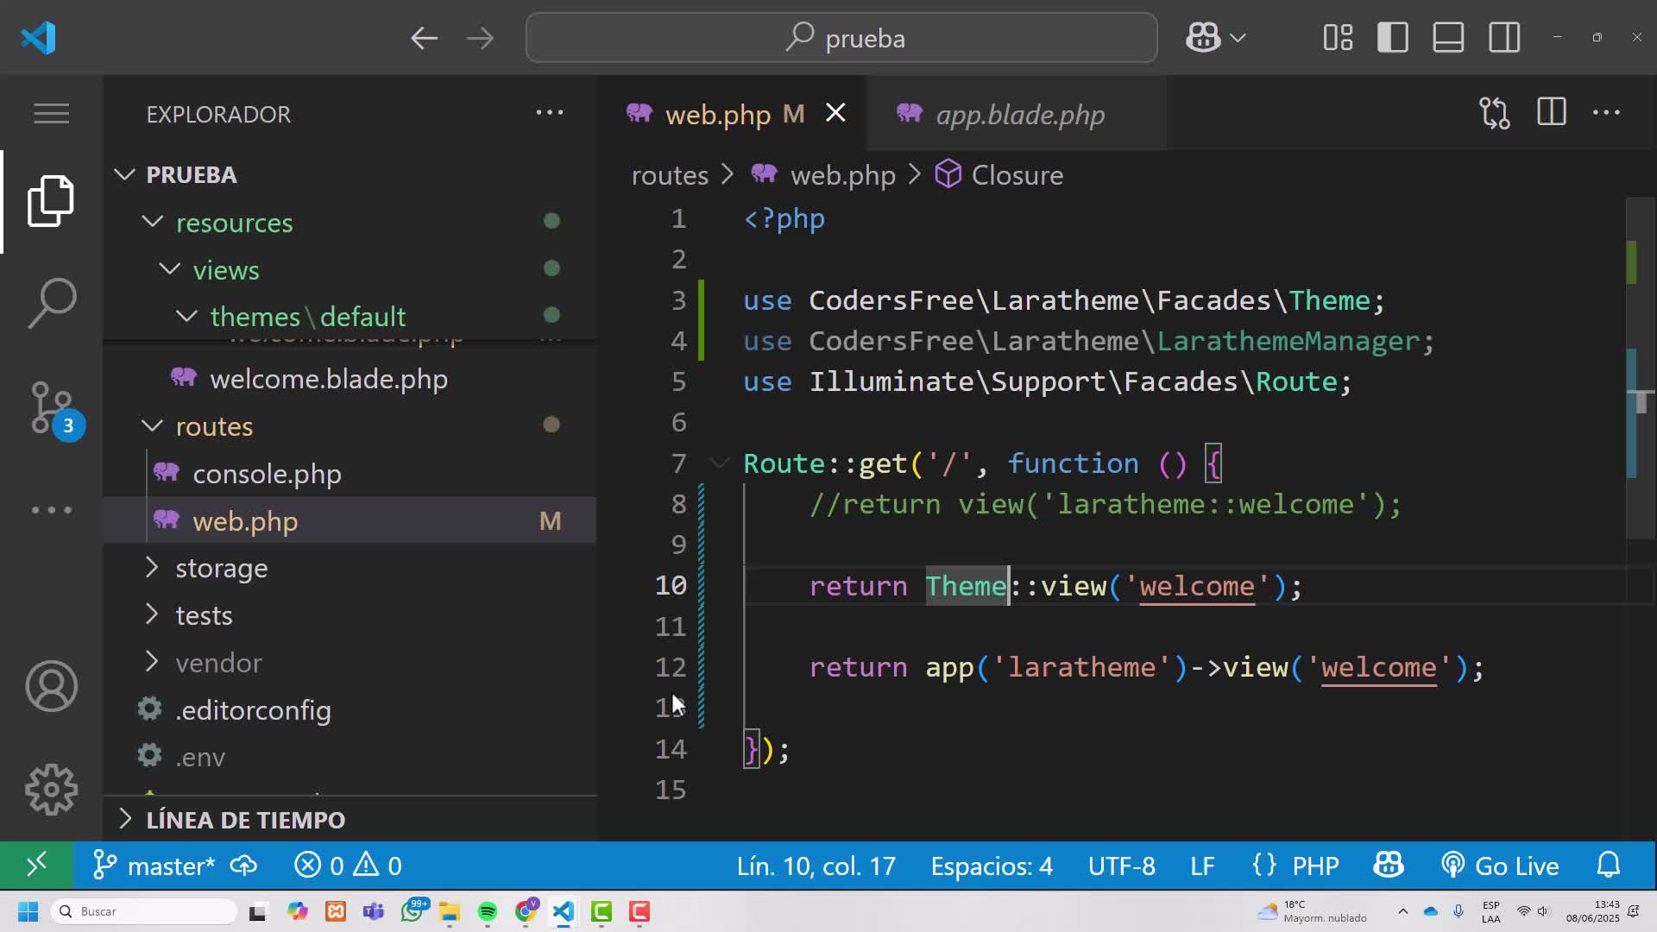Open the hamburger application menu

(x=51, y=113)
